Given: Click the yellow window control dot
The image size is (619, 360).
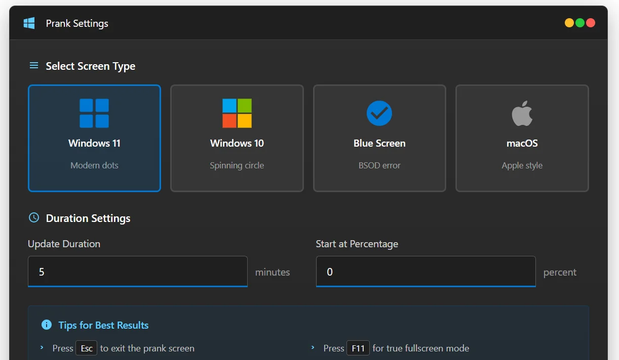Looking at the screenshot, I should [x=569, y=23].
